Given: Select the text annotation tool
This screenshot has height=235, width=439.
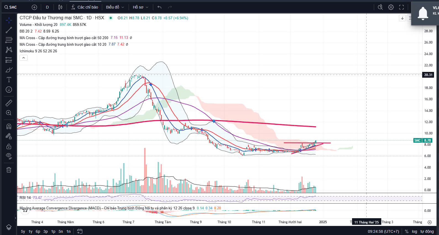Looking at the screenshot, I should pos(9,80).
